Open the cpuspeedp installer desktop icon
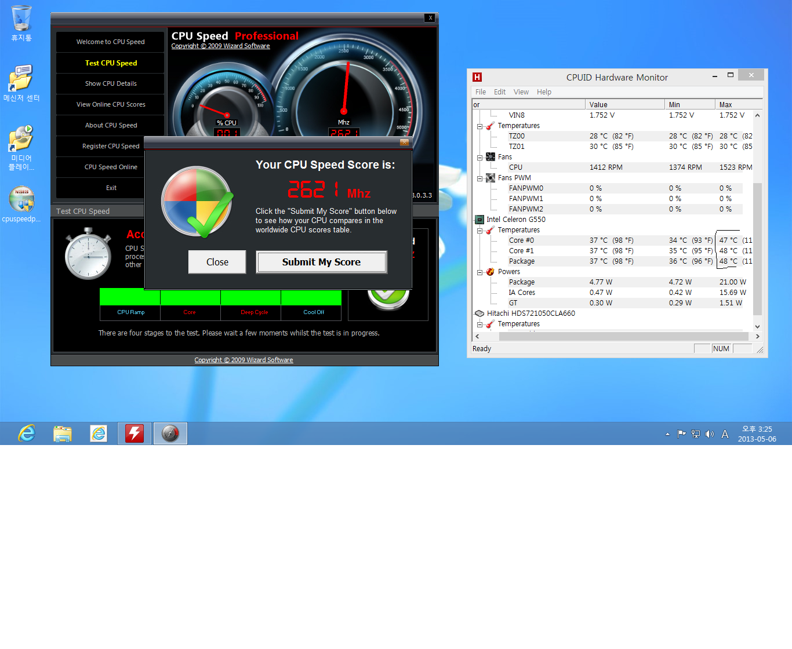Screen dimensions: 792x649 (x=21, y=204)
